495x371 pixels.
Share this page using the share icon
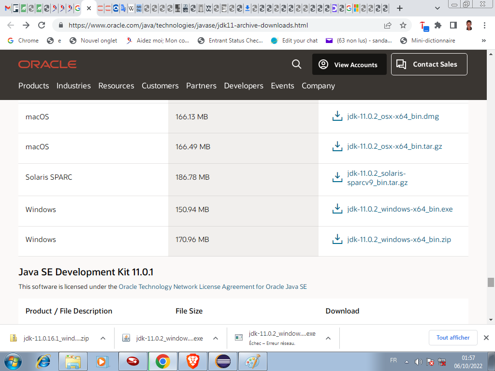[388, 25]
